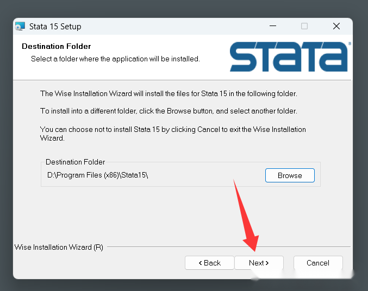Click the sentence starting 'The Wise Installation Wizard will install'
This screenshot has height=291, width=368.
coord(169,93)
